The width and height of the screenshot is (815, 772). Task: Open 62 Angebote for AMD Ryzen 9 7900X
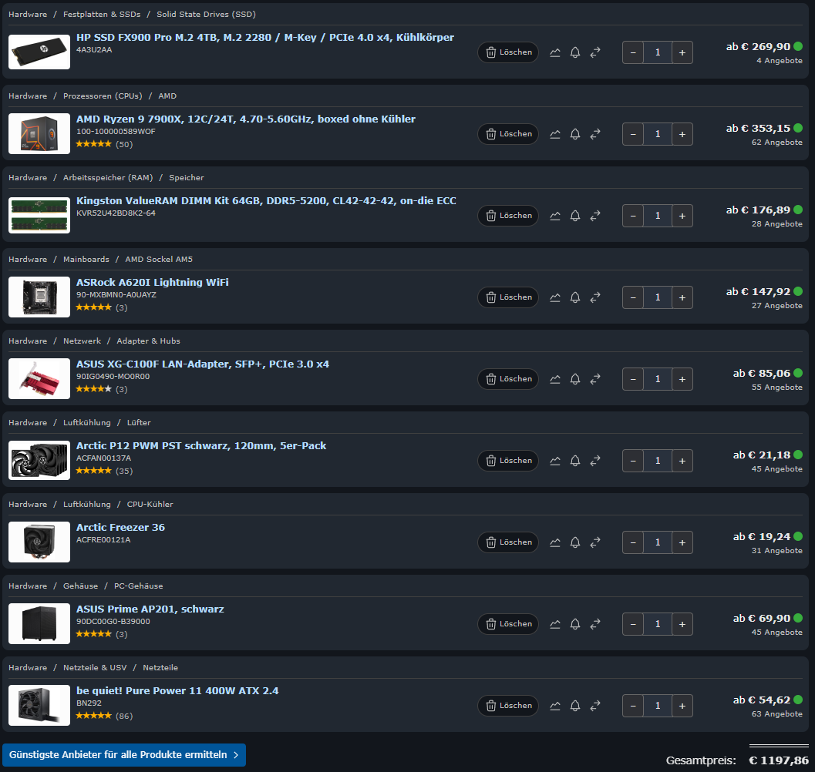click(776, 143)
